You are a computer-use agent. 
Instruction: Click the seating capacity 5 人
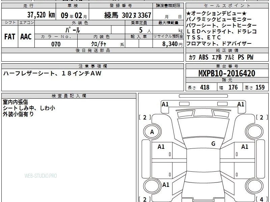pos(145,30)
